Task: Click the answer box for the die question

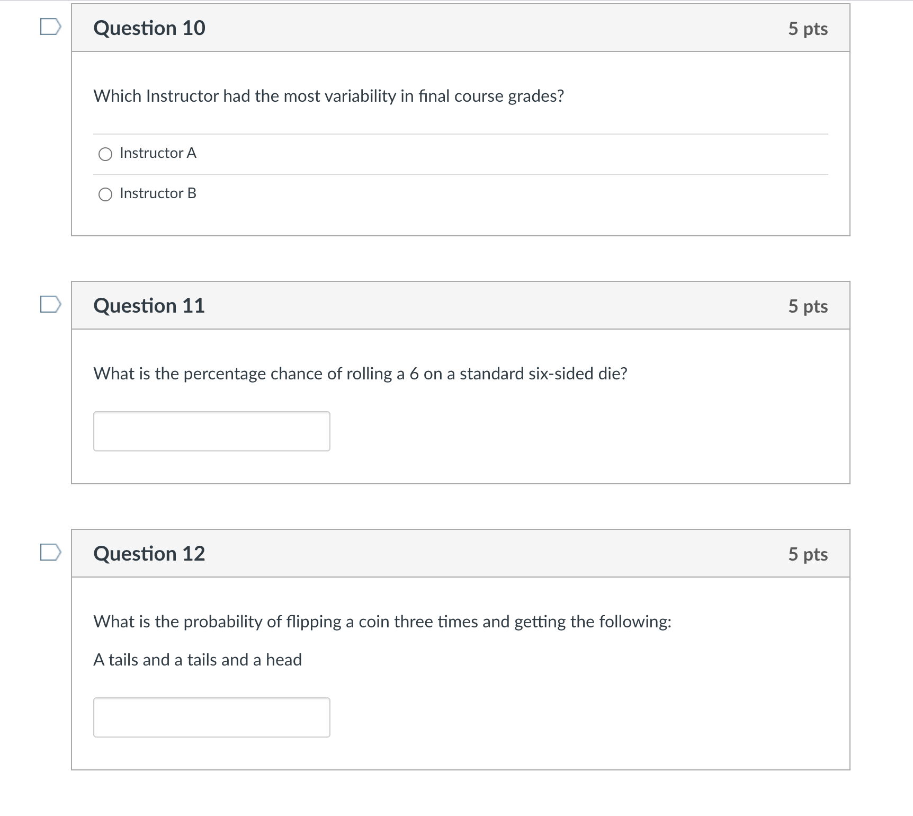Action: [211, 431]
